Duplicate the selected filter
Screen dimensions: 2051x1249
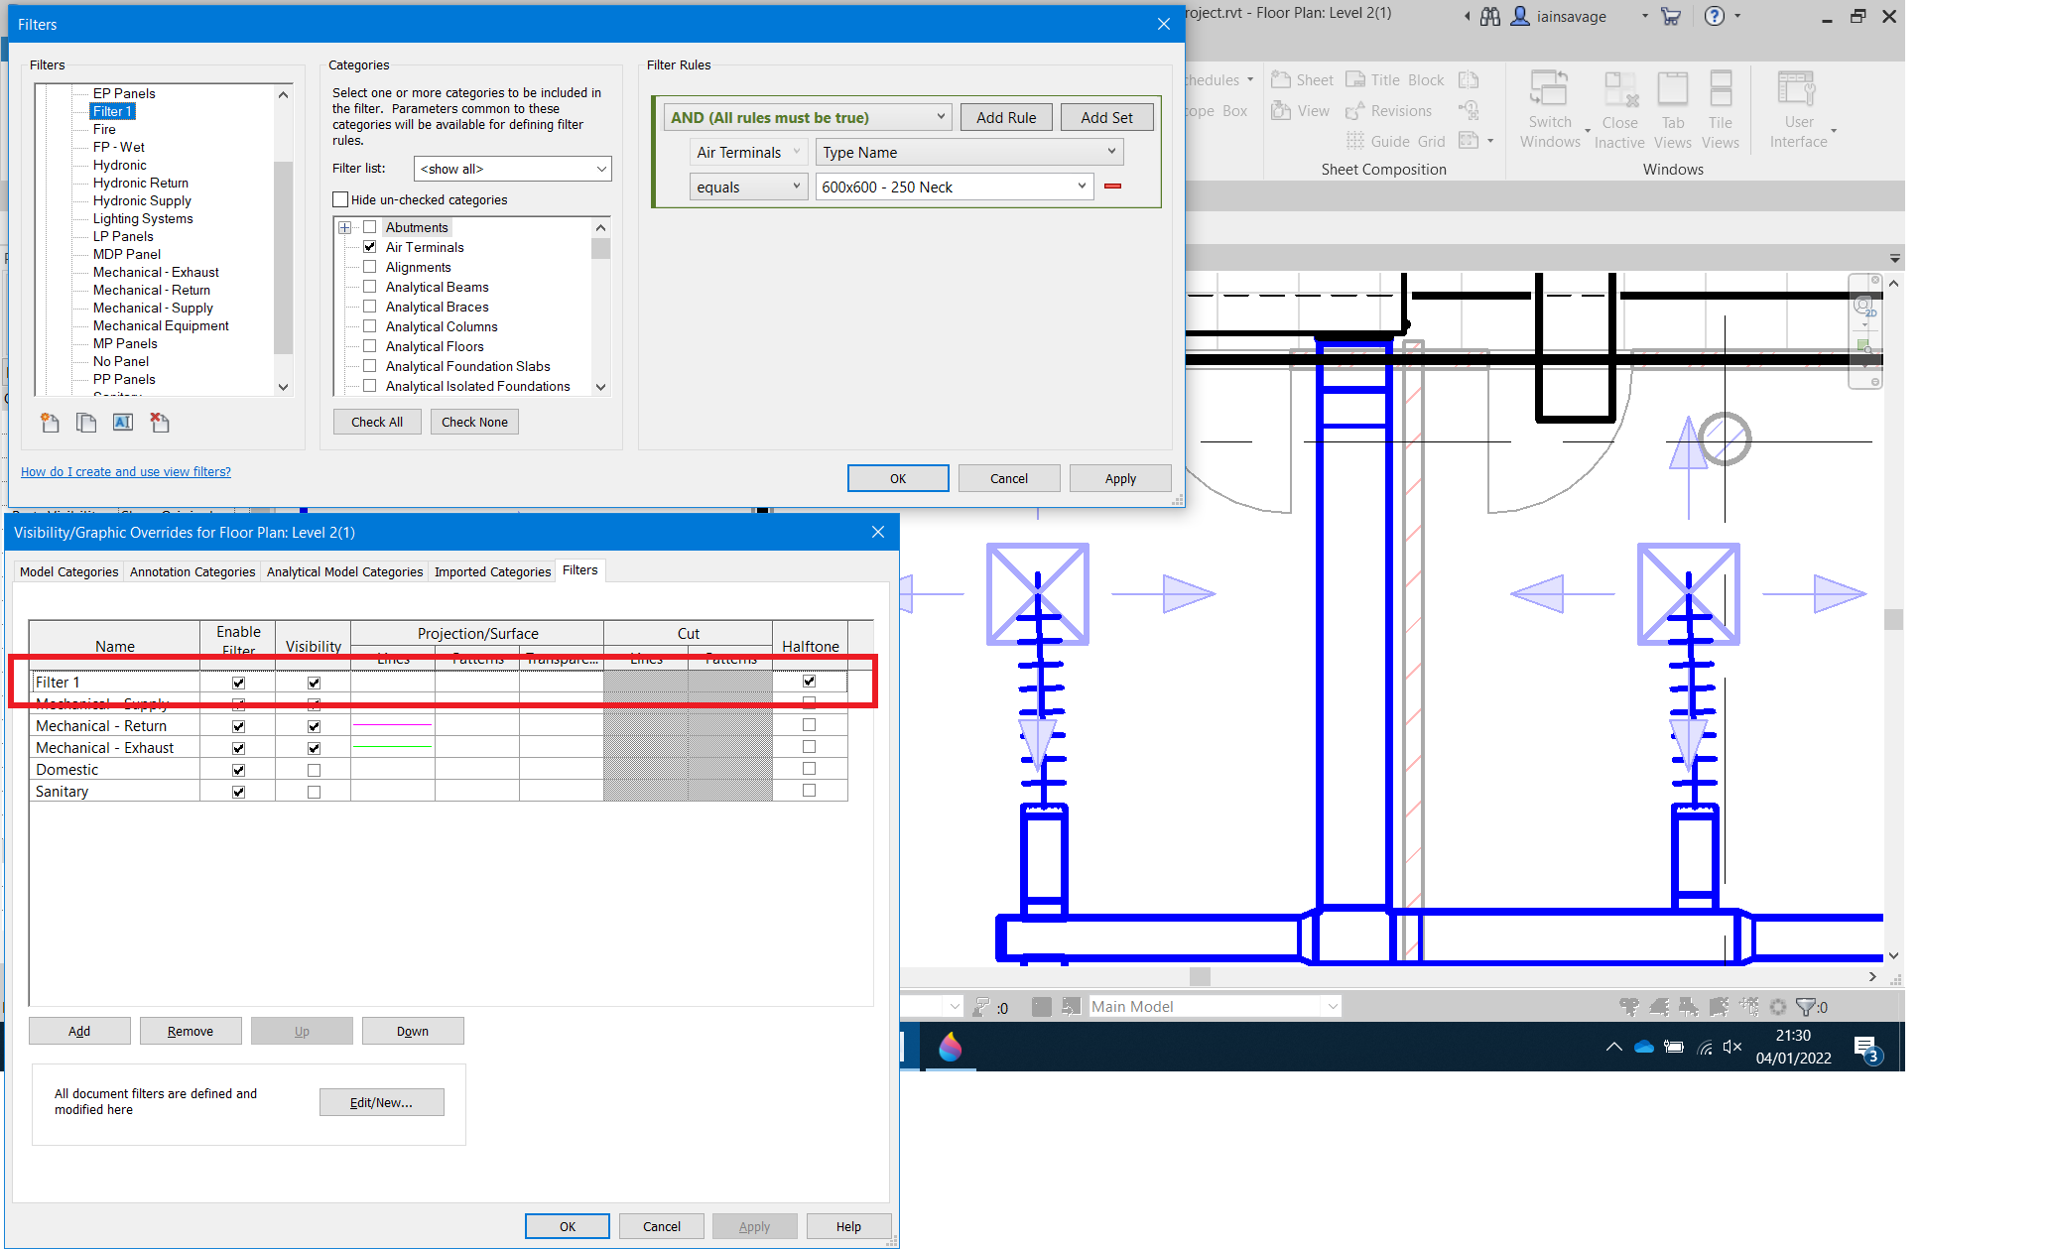[86, 422]
